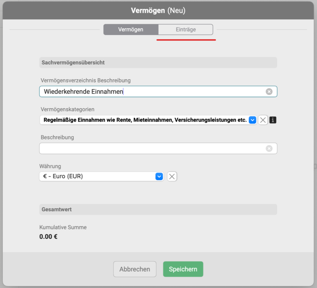Click the Gesamtwert section header
The height and width of the screenshot is (288, 317).
pyautogui.click(x=57, y=209)
